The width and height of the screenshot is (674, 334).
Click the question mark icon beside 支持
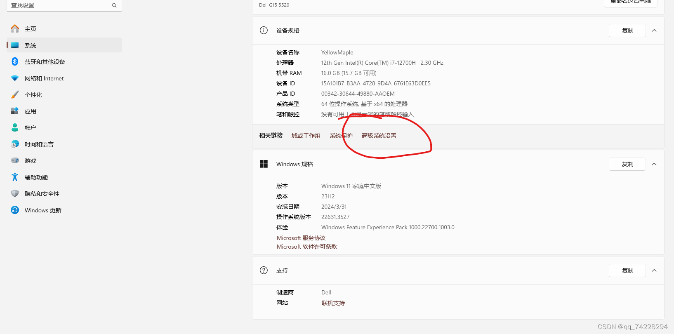264,270
